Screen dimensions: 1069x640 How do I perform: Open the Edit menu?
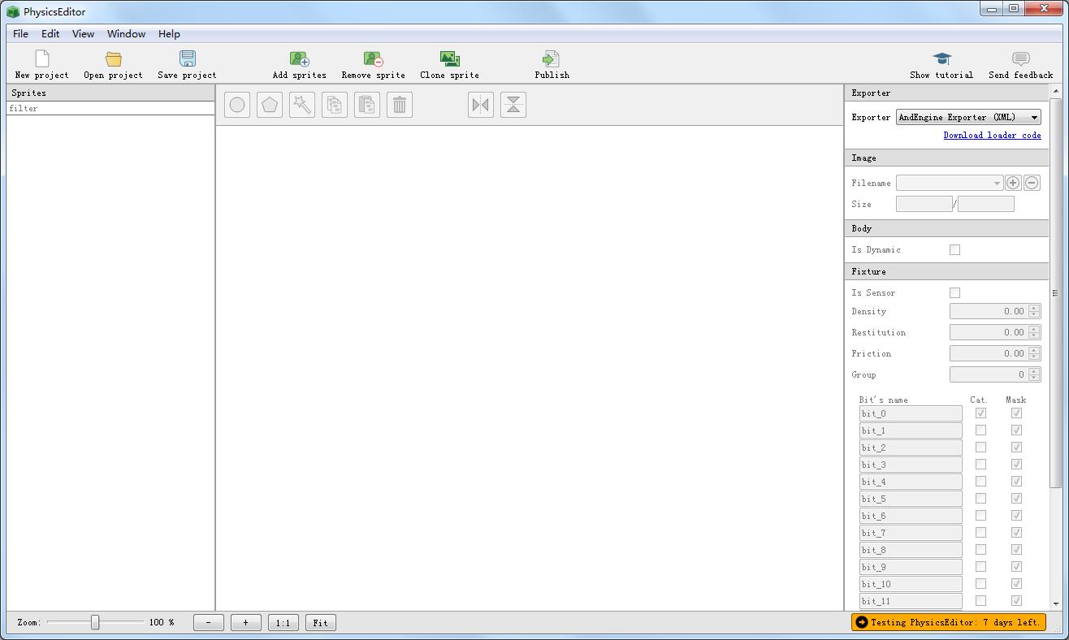tap(50, 34)
